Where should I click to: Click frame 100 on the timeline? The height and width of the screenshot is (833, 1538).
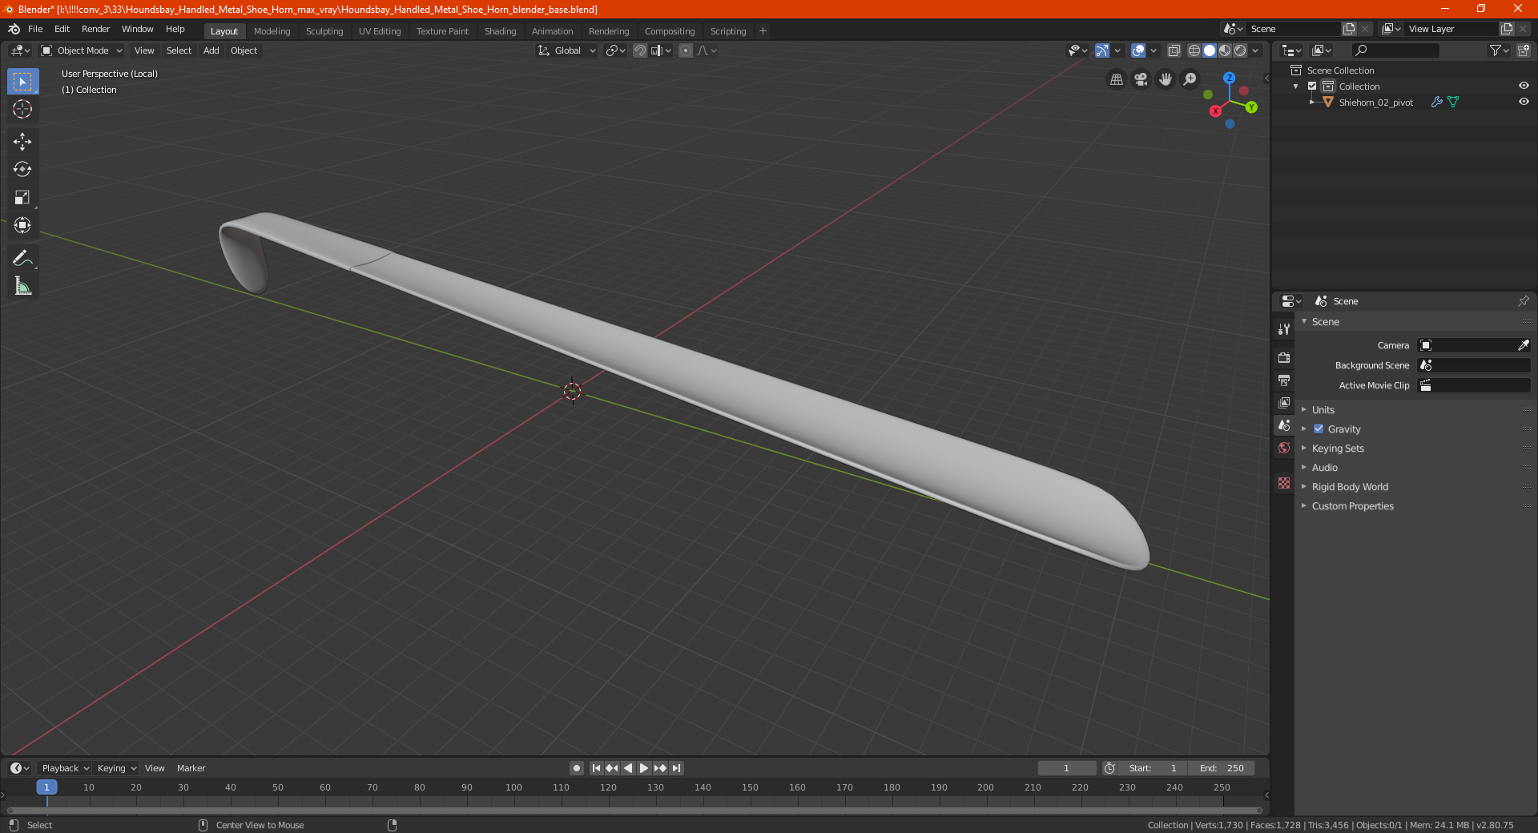coord(513,788)
